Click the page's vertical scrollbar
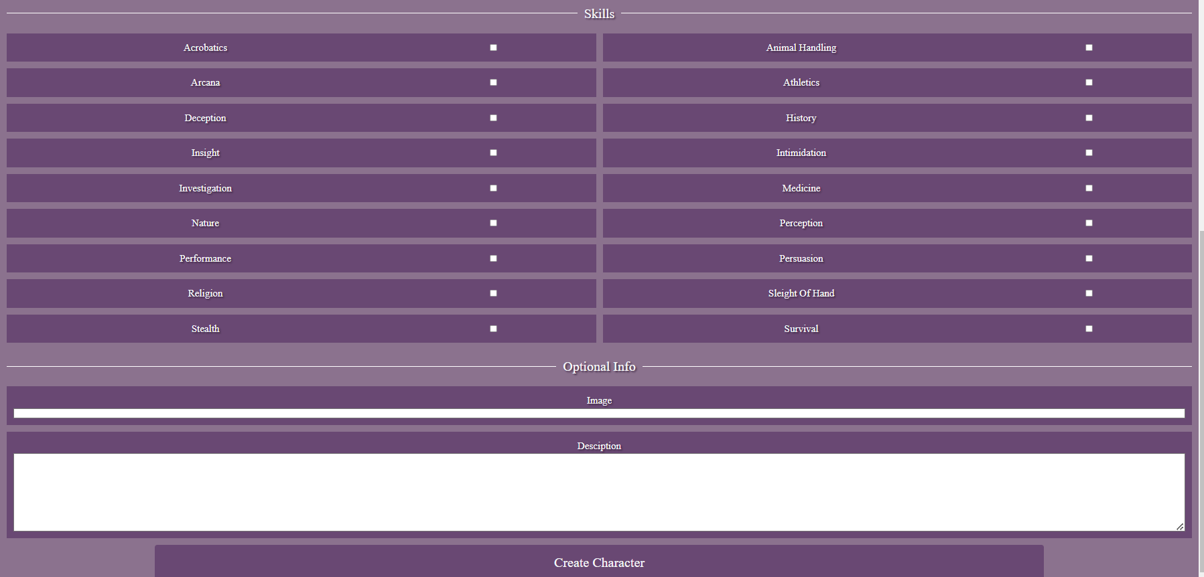 pos(1201,402)
